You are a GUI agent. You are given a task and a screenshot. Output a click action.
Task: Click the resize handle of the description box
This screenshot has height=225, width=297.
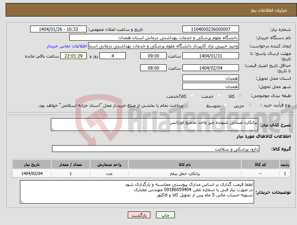tap(53, 129)
